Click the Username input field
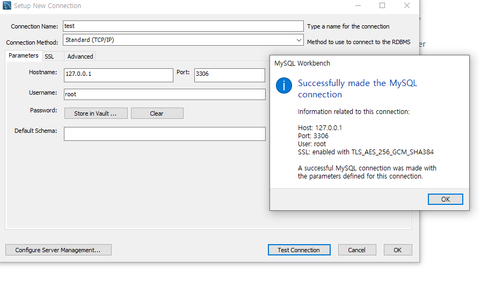481x285 pixels. pyautogui.click(x=165, y=94)
